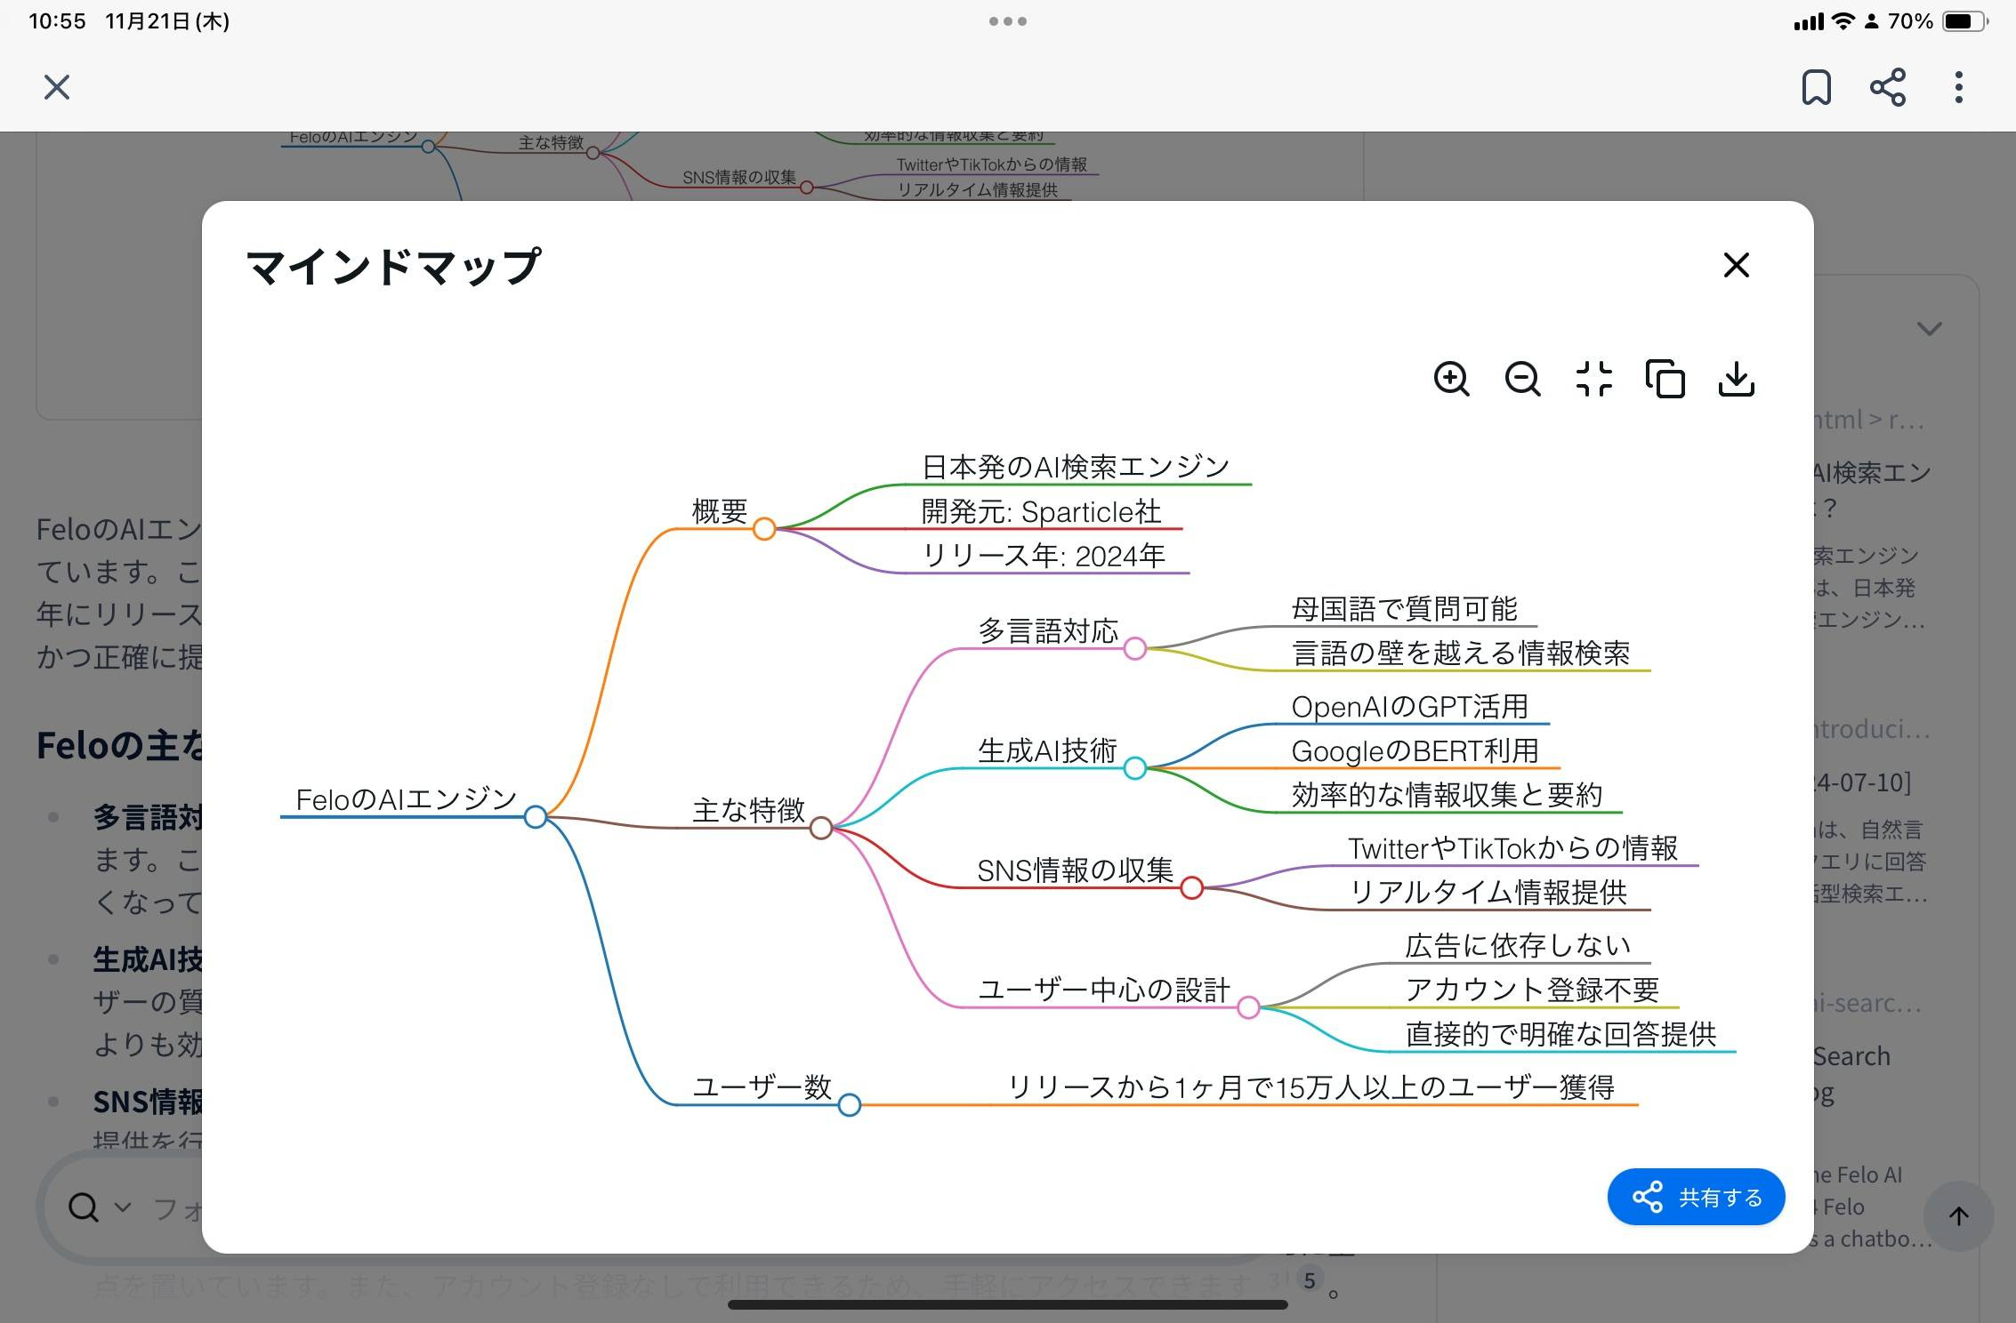Open the three-dot more options menu
Viewport: 2016px width, 1323px height.
coord(1958,87)
